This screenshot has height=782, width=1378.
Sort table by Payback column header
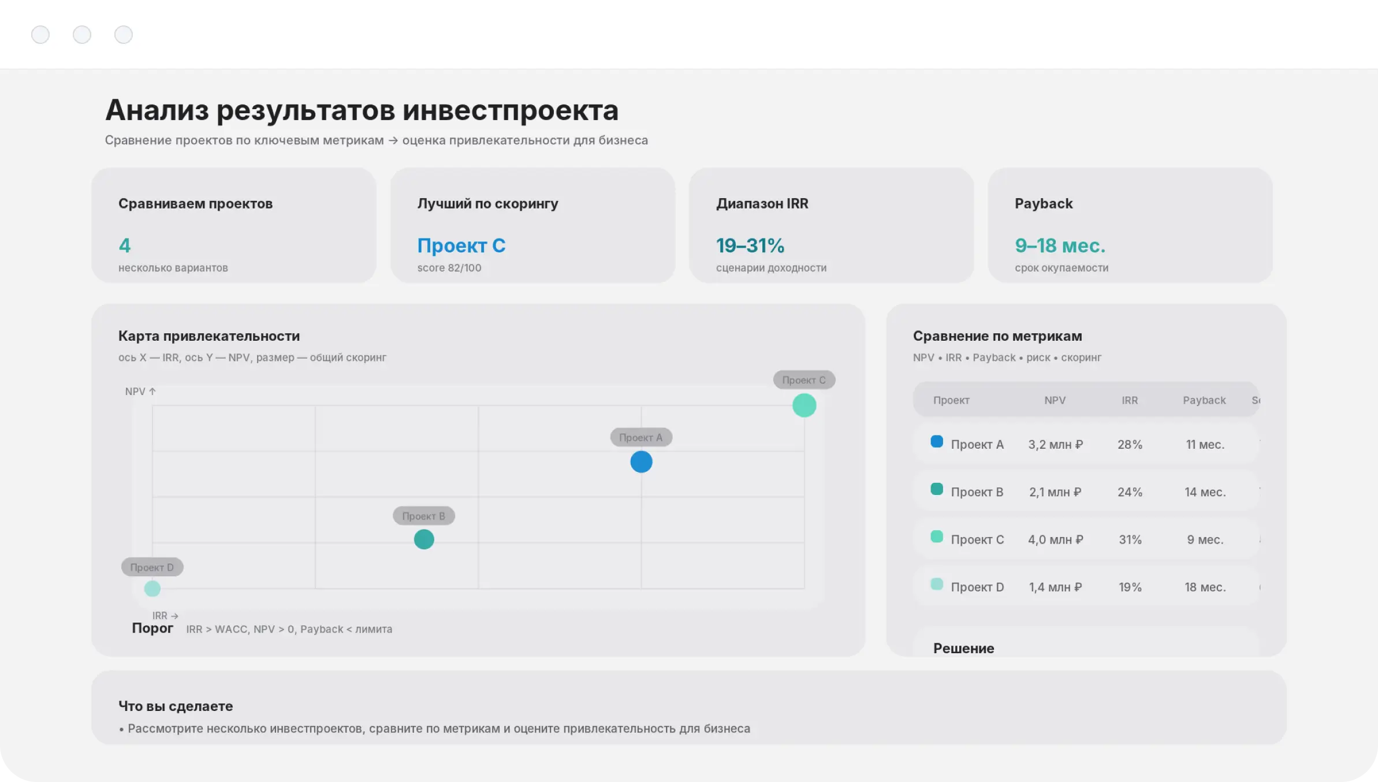1204,400
